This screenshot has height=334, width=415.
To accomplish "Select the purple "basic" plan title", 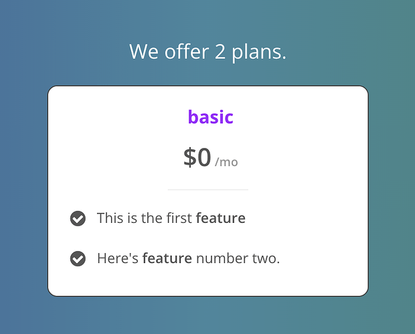I will pos(210,116).
